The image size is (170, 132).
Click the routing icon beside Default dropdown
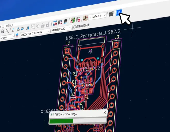[86, 18]
